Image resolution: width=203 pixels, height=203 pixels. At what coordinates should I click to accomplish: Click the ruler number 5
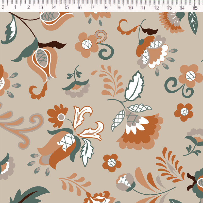point(67,7)
